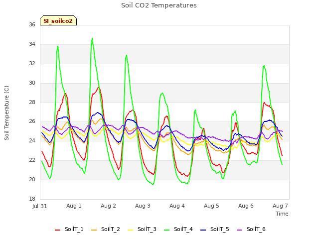This screenshot has height=239, width=319.
Task: Click the SoilT_5 blue legend swatch
Action: click(x=203, y=230)
